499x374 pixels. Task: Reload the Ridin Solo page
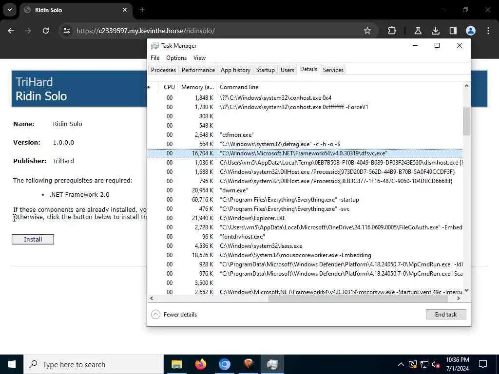46,31
